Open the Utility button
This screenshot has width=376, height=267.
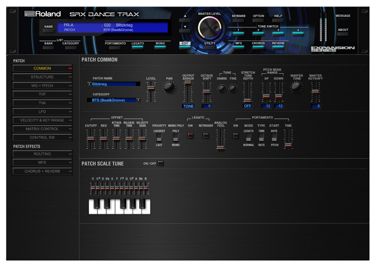coord(210,48)
